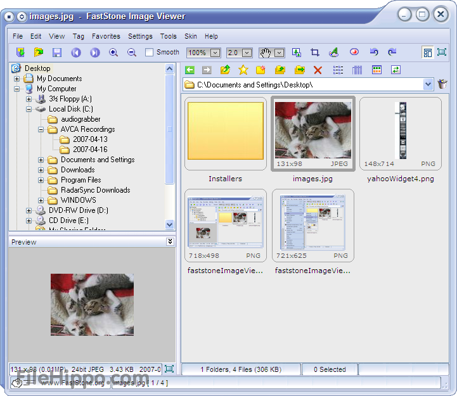Open the Edit menu
457x396 pixels.
point(36,36)
